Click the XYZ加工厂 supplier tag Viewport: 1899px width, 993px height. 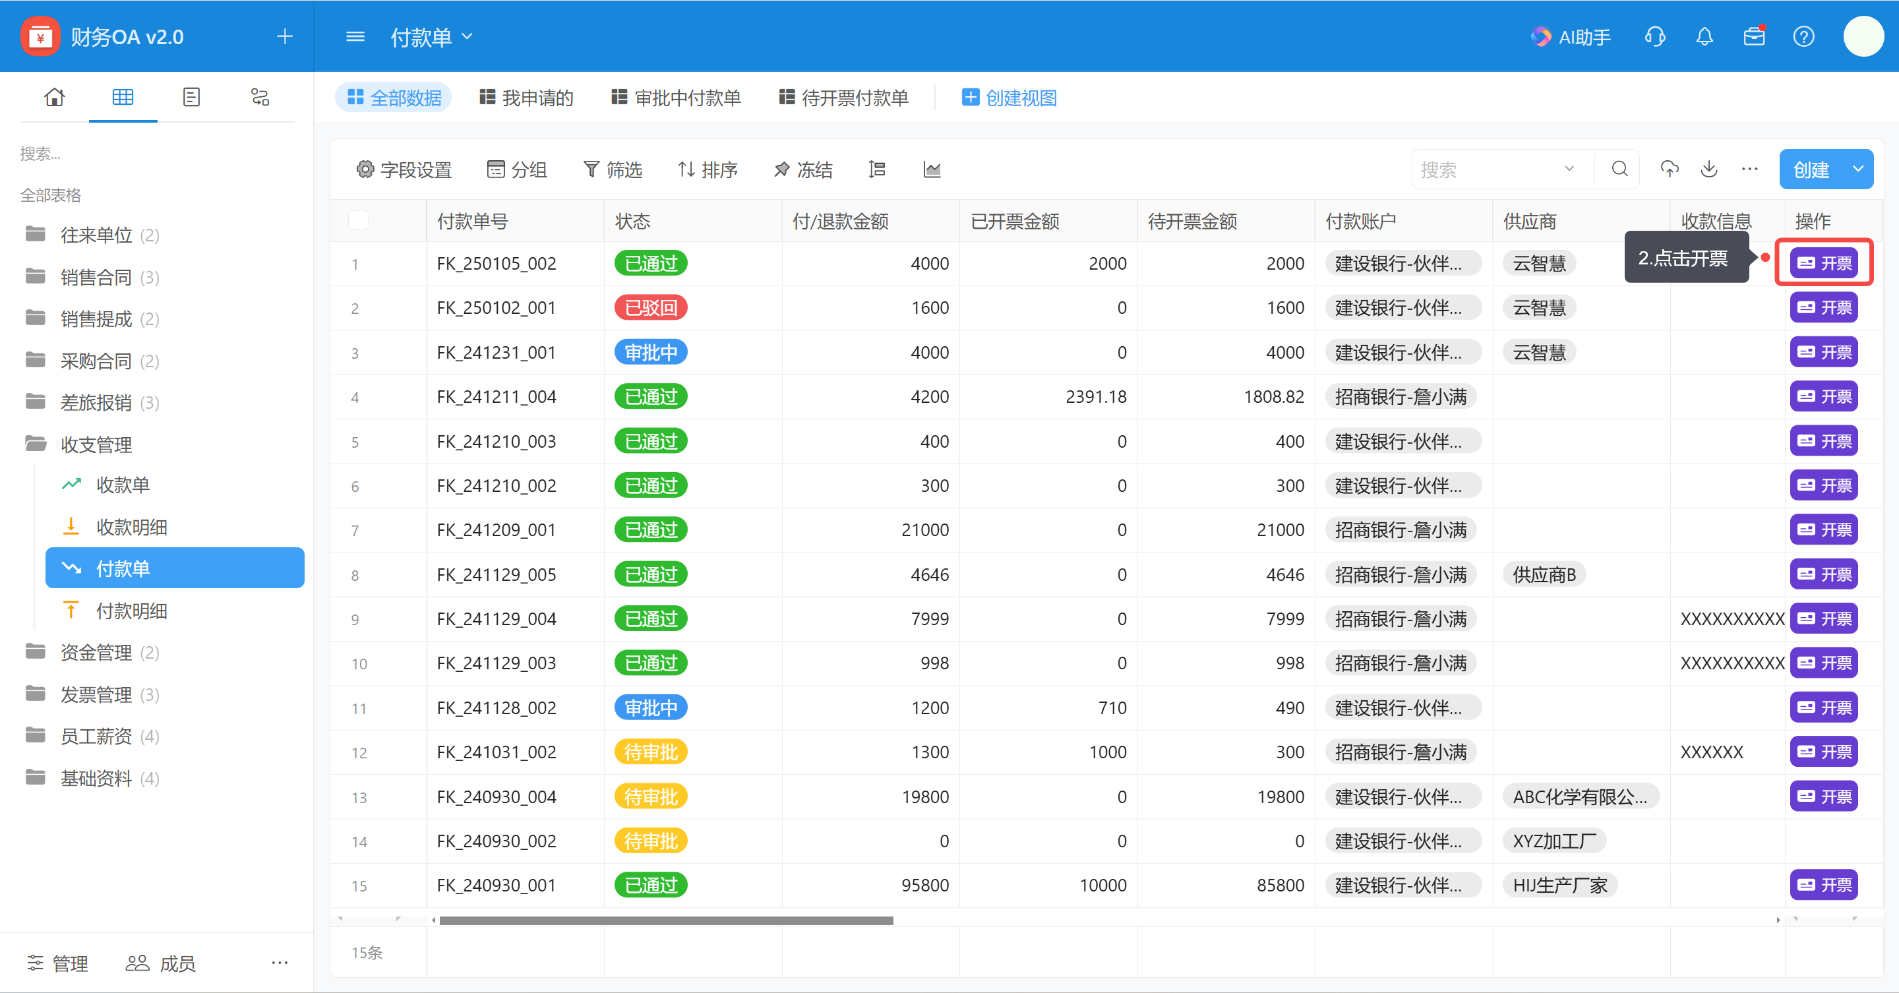[1554, 841]
